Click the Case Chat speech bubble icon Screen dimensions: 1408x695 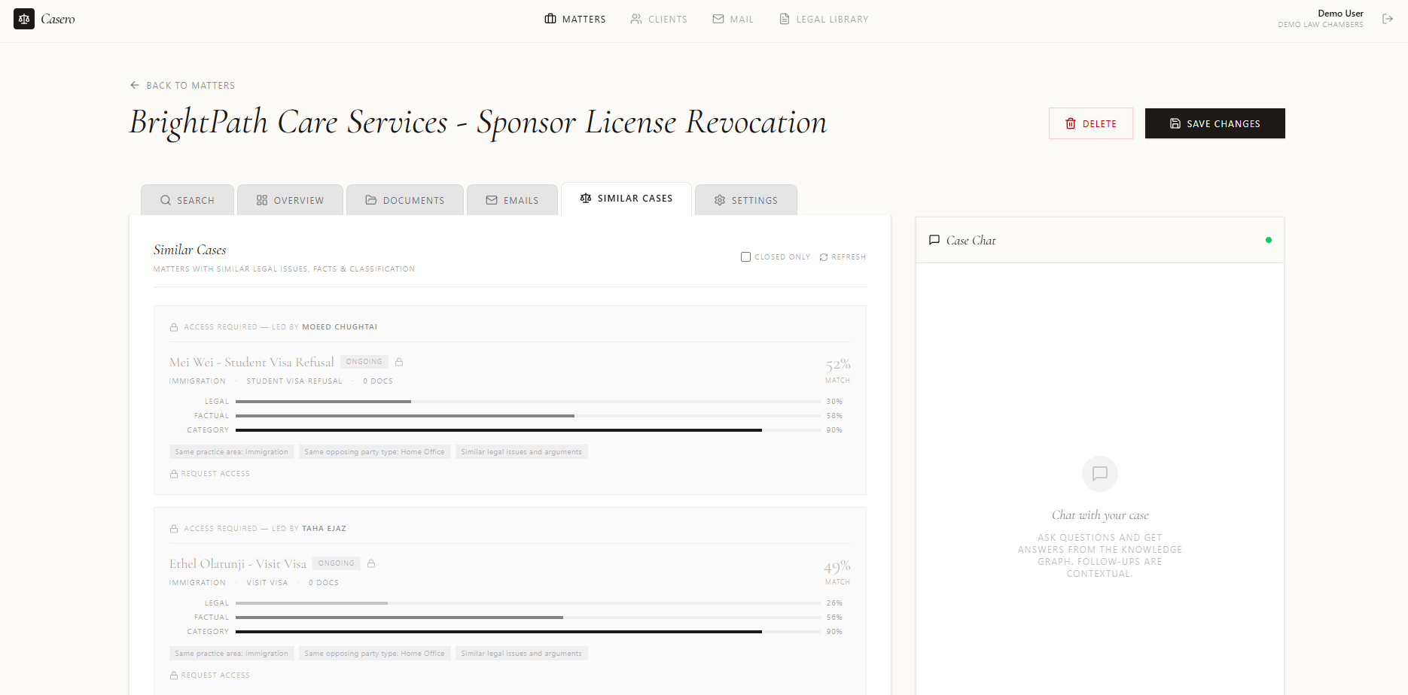tap(934, 240)
